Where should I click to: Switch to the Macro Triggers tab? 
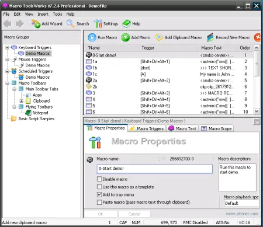coord(147,128)
